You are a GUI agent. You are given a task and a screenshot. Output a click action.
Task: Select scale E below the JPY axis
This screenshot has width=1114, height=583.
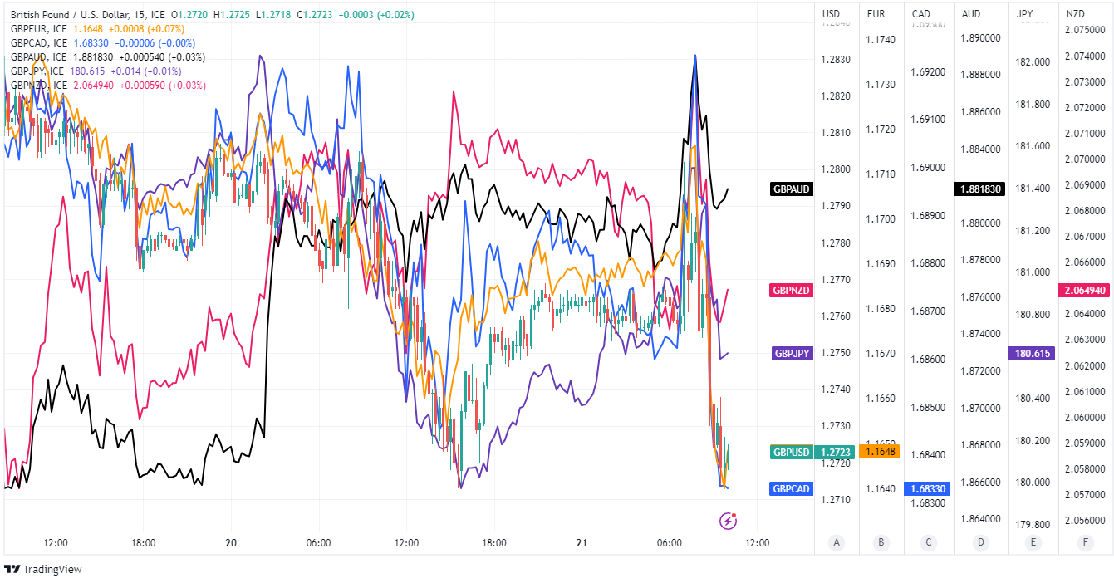pyautogui.click(x=1033, y=542)
